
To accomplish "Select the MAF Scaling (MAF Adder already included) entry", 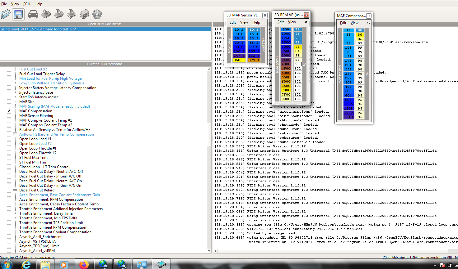I will tap(54, 106).
